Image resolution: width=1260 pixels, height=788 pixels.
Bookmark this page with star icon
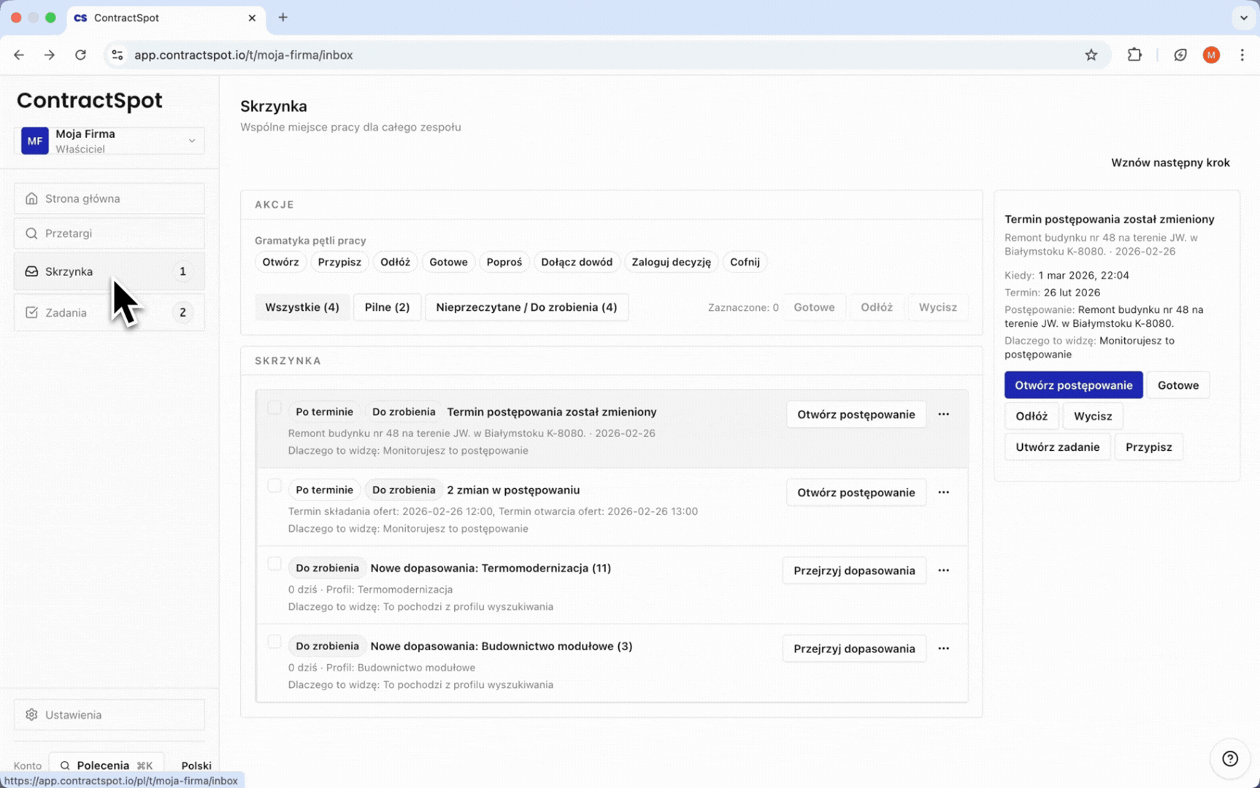(1091, 55)
